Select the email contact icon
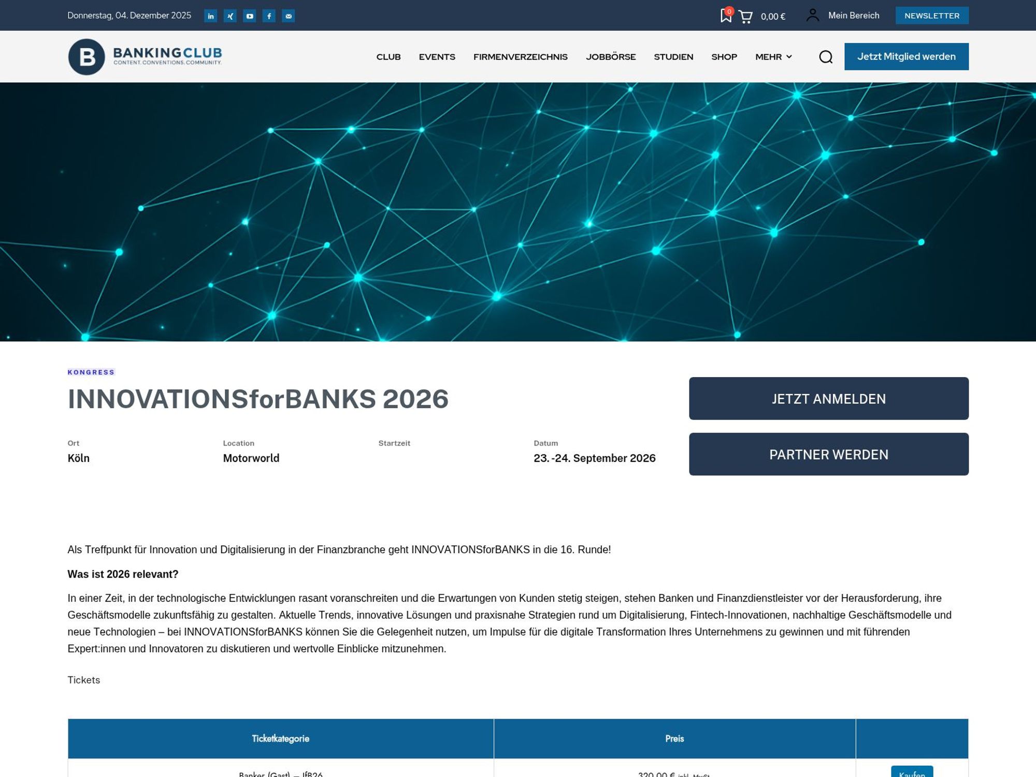This screenshot has height=777, width=1036. click(x=289, y=16)
